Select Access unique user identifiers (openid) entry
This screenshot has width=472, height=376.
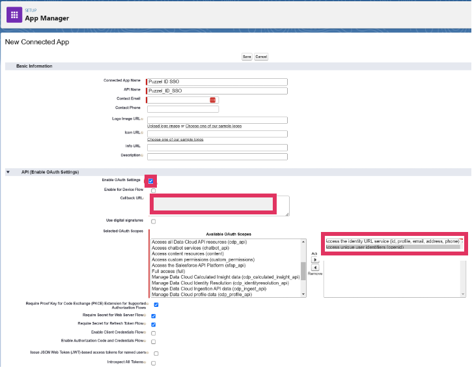(365, 247)
